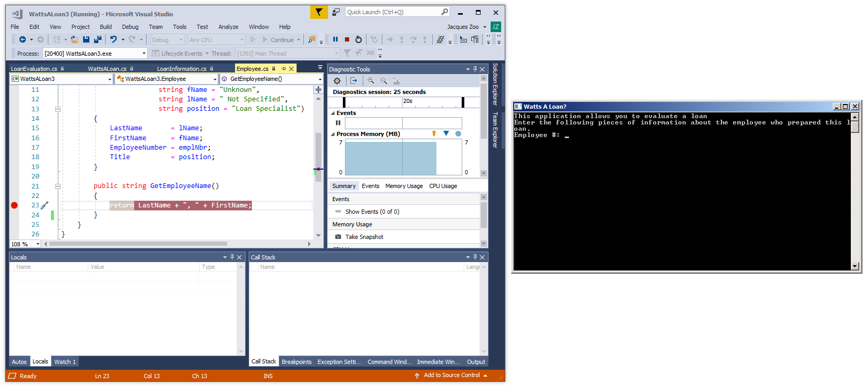Viewport: 865px width, 386px height.
Task: Toggle the snapshot blue triangle legend
Action: pos(446,134)
